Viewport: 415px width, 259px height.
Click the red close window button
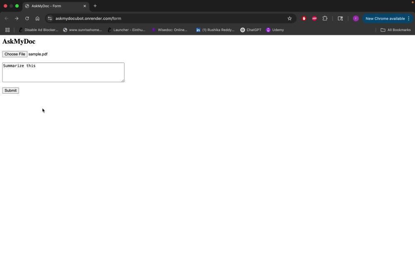(x=5, y=6)
